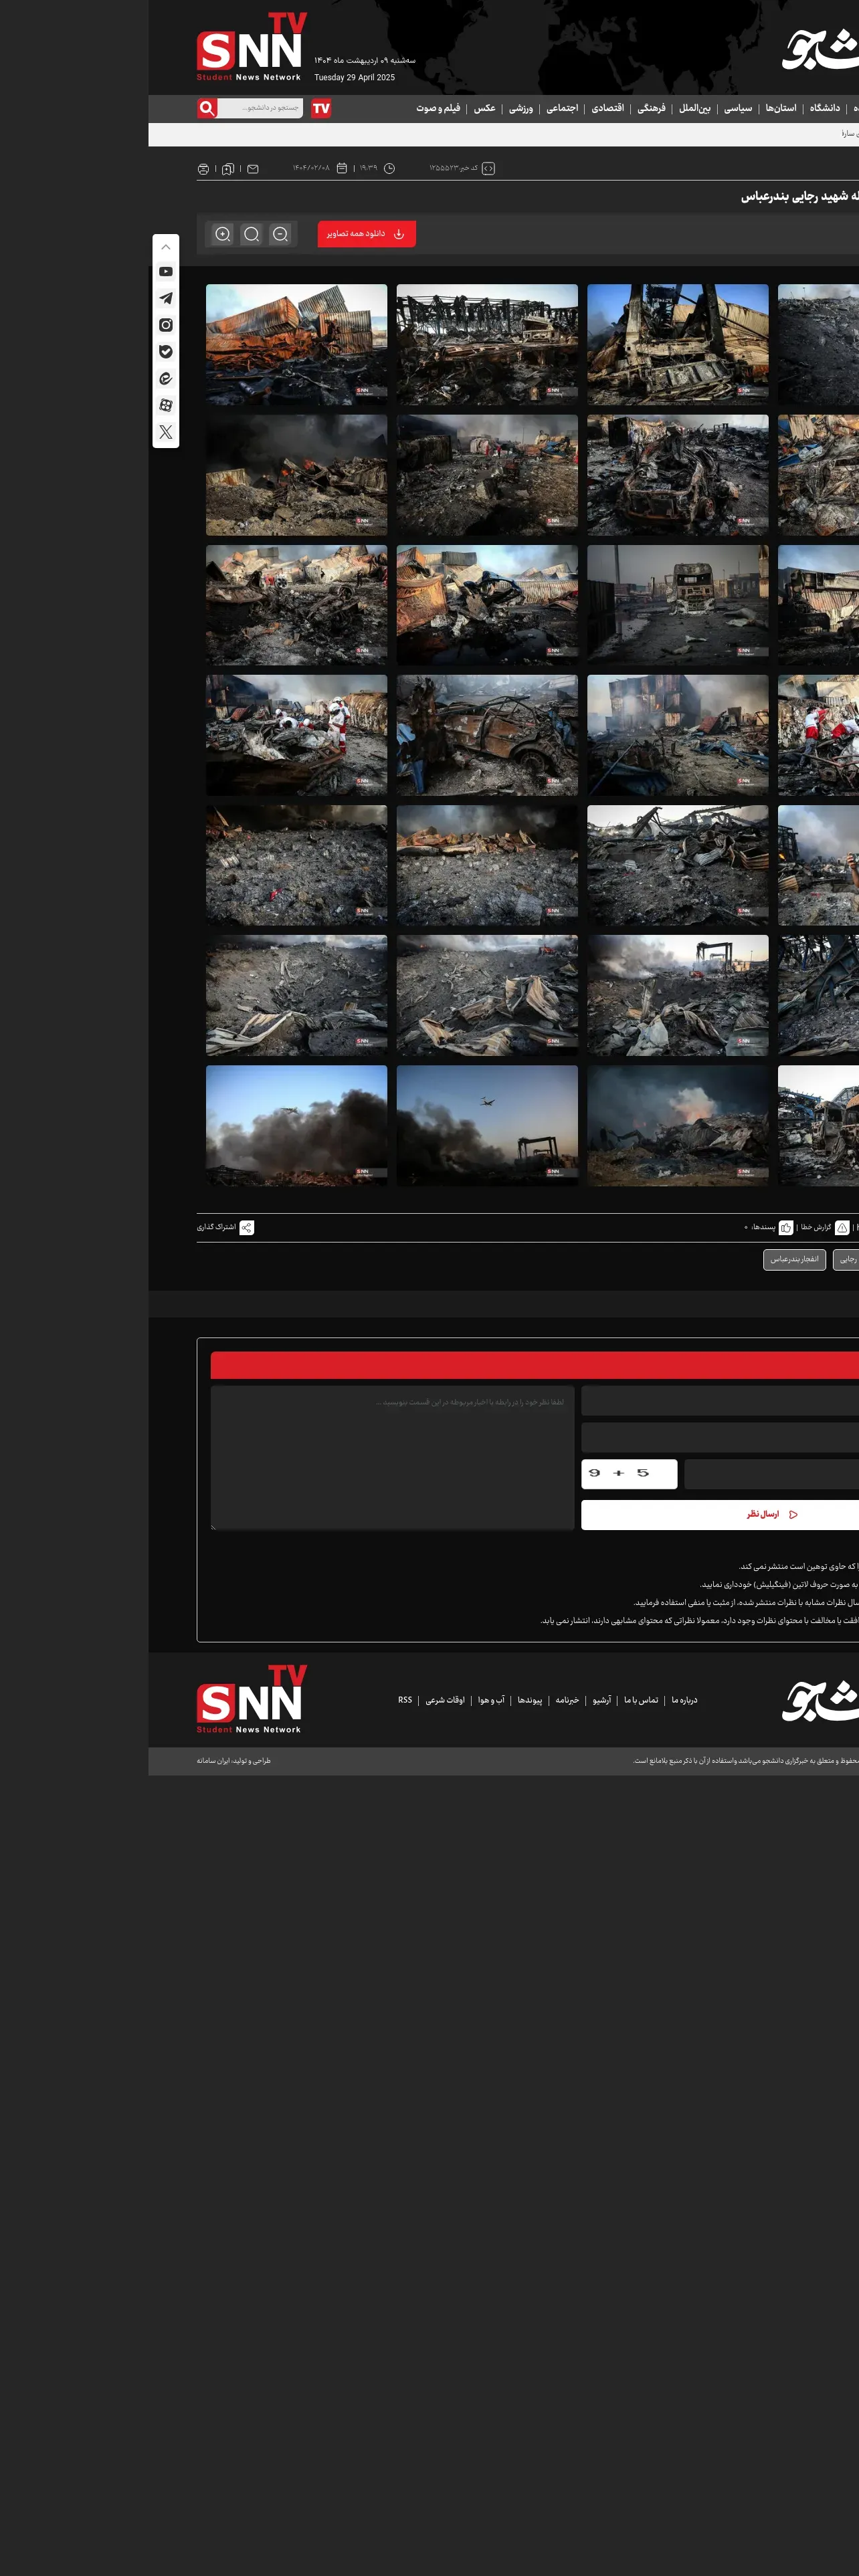The width and height of the screenshot is (859, 2576).
Task: Click the news code brackets icon
Action: click(488, 168)
